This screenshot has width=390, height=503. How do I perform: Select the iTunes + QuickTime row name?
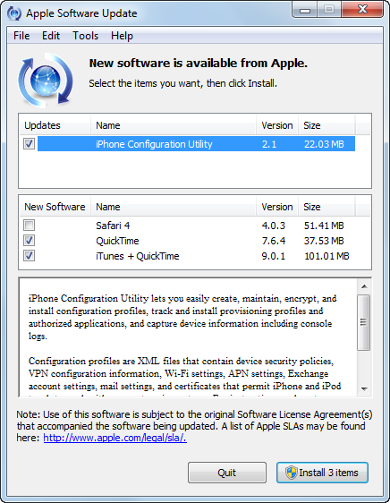[138, 256]
